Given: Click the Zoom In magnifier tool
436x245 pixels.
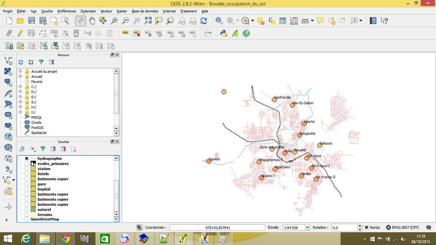Looking at the screenshot, I should [x=114, y=21].
